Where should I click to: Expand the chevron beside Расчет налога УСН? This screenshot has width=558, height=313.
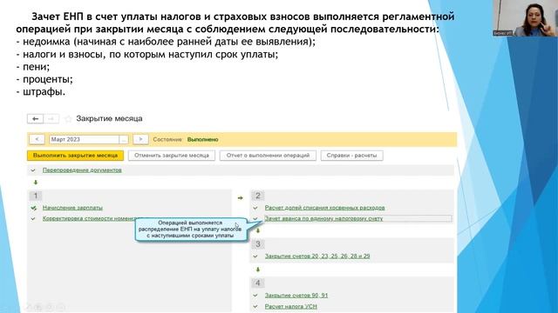click(255, 307)
